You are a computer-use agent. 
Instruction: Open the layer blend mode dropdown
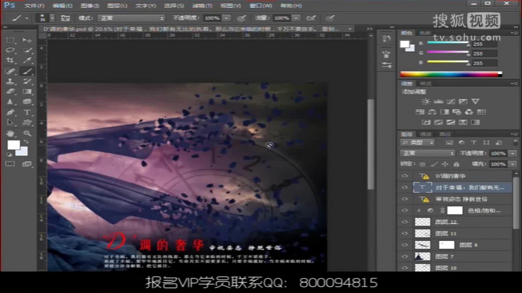(x=427, y=153)
